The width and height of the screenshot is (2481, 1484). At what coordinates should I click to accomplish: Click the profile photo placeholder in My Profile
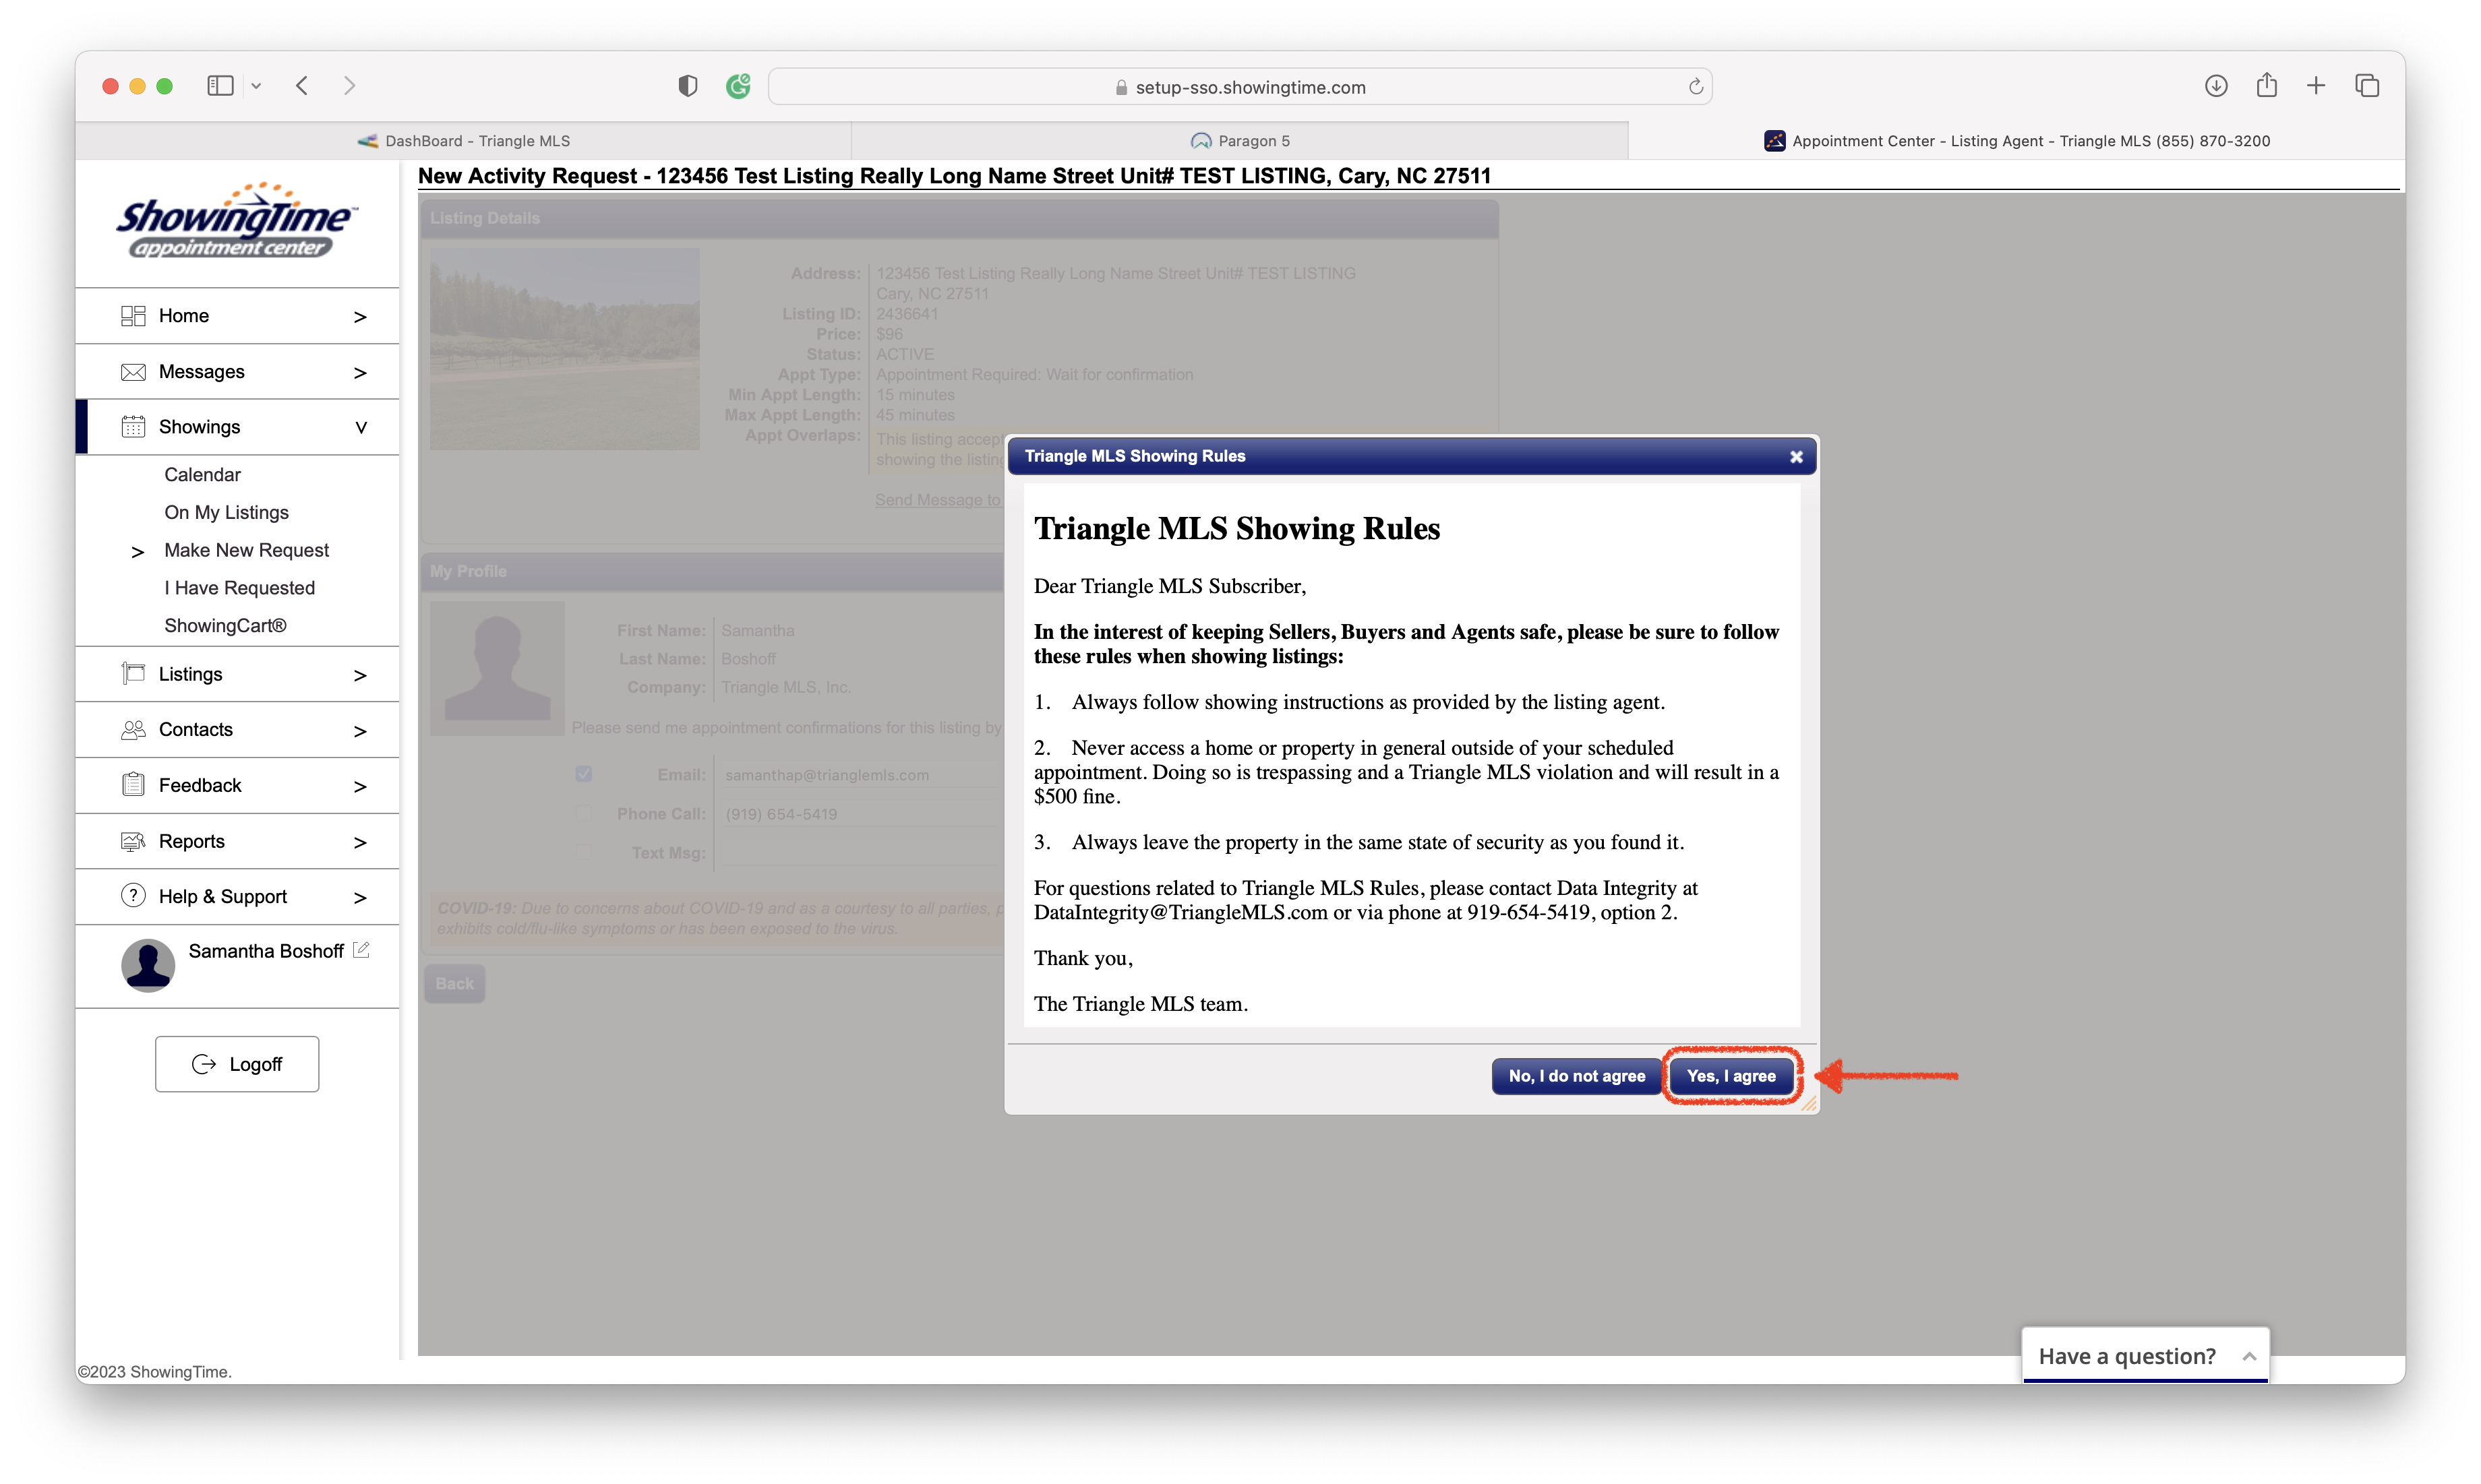(497, 668)
